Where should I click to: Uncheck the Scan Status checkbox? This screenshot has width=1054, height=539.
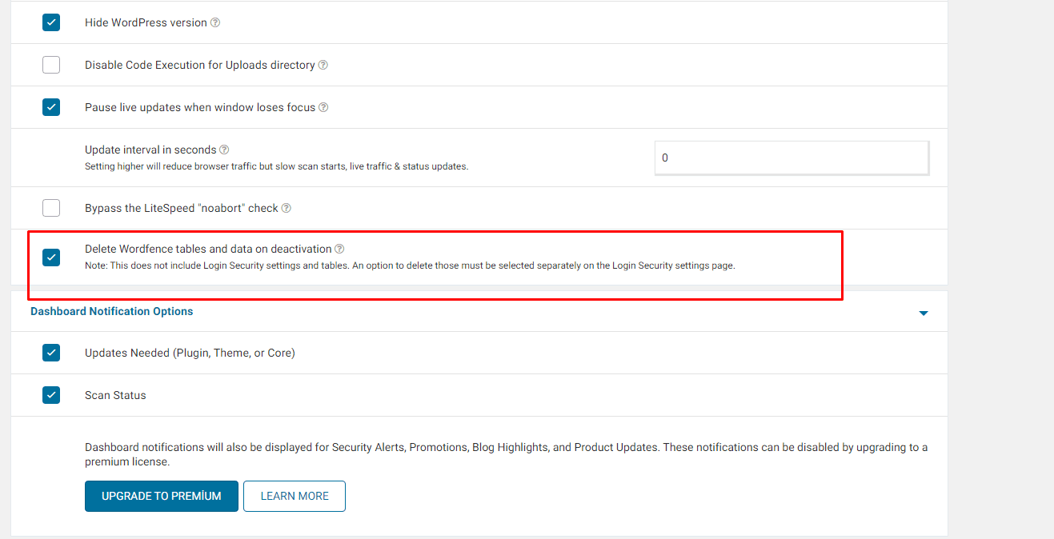51,395
